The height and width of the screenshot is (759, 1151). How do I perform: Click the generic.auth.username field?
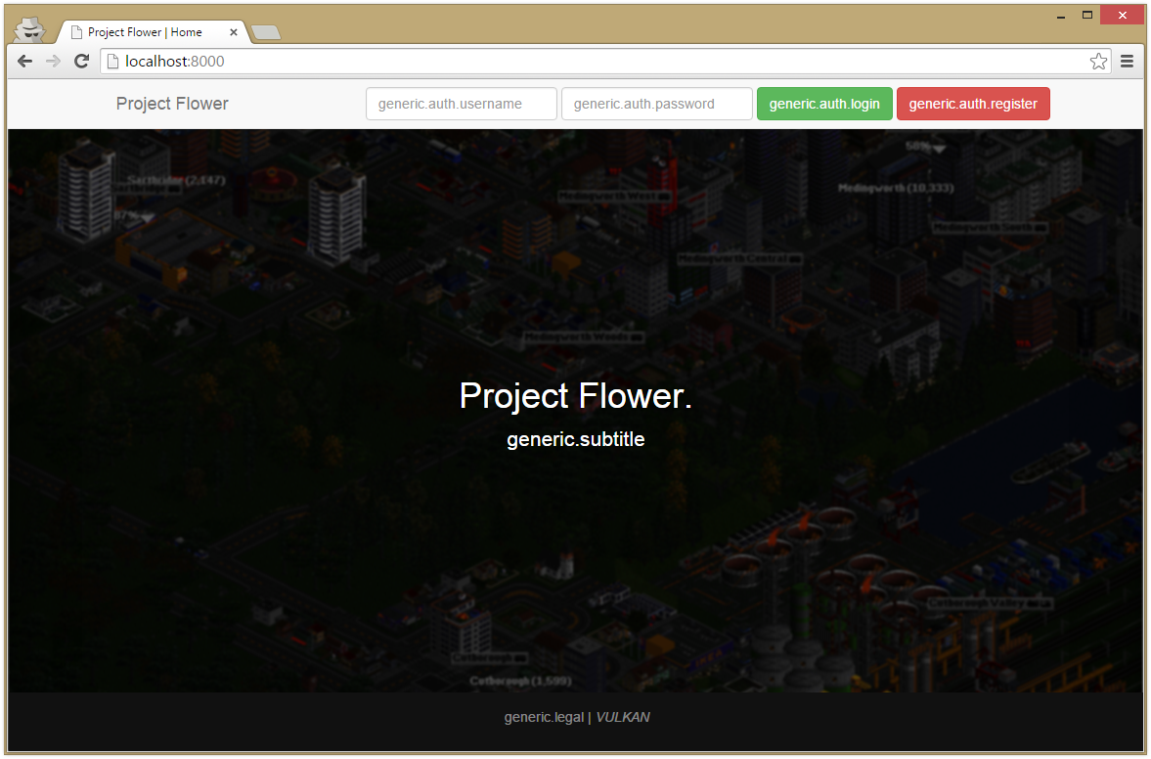pyautogui.click(x=461, y=104)
